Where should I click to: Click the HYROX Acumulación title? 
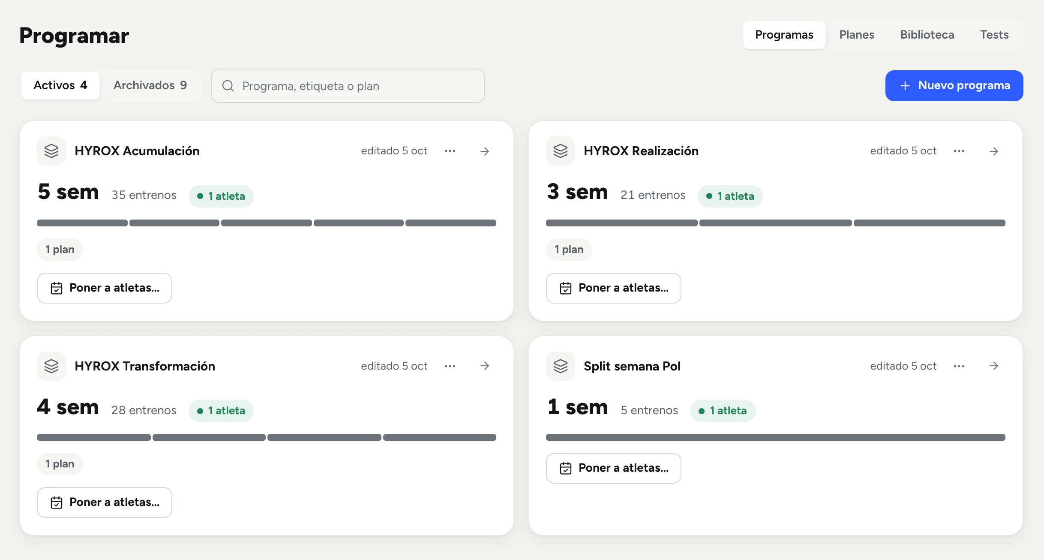[137, 151]
